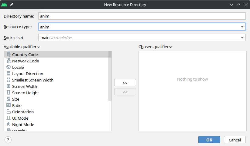The width and height of the screenshot is (250, 146).
Task: Click the Orientation qualifier icon
Action: click(x=9, y=112)
